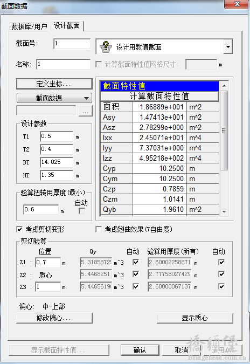Close the 截面数据 dialog window

237,4
